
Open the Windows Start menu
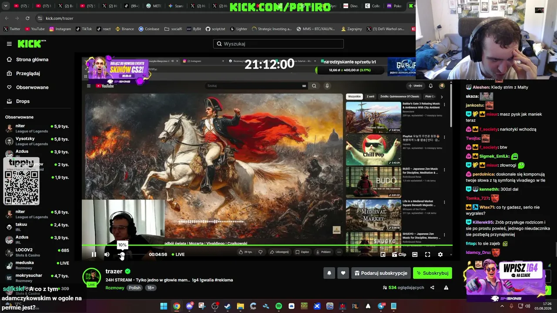pyautogui.click(x=164, y=306)
